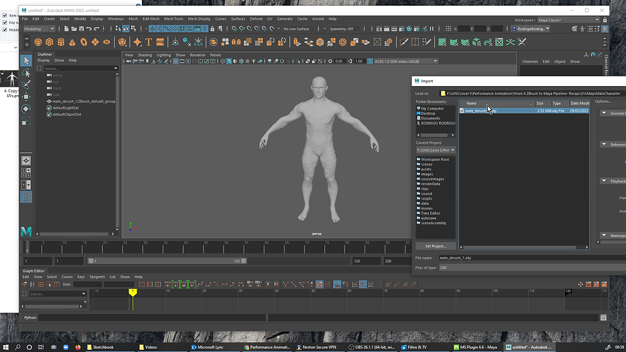Viewport: 626px width, 352px height.
Task: Create a polygon cube from the shelf
Action: coord(49,42)
